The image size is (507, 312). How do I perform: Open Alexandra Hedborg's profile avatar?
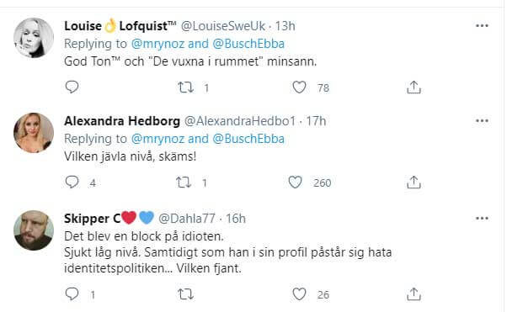(x=34, y=133)
